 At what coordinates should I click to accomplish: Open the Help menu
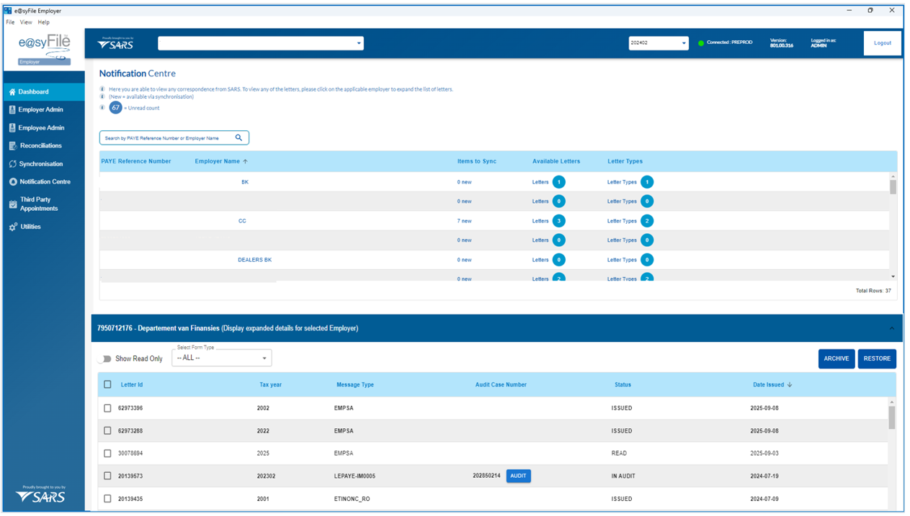tap(43, 22)
